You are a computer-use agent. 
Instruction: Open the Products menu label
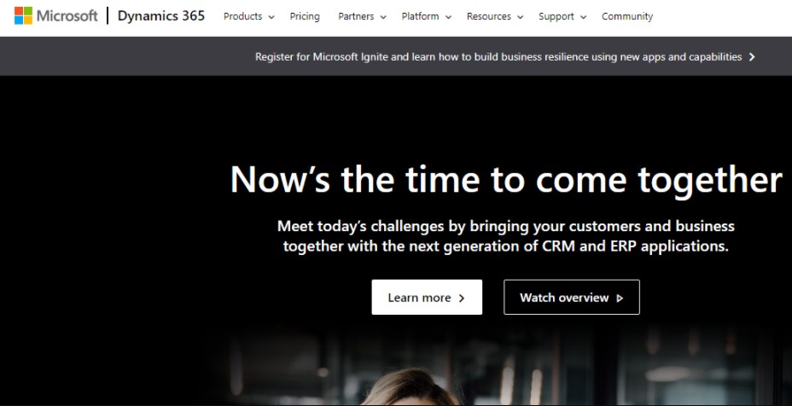point(243,16)
